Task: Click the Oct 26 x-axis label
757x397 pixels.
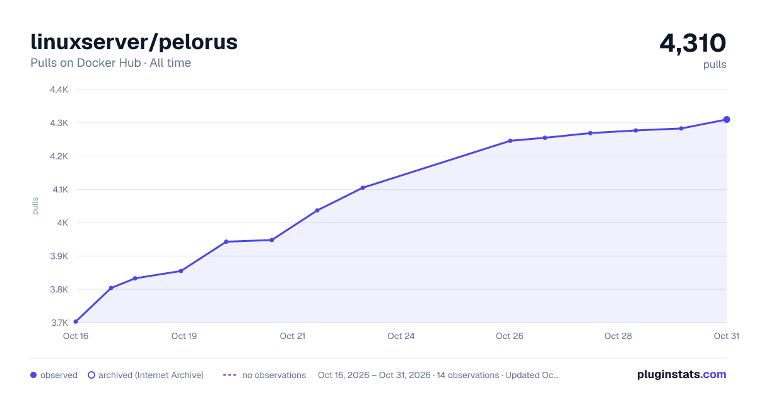Action: click(510, 336)
